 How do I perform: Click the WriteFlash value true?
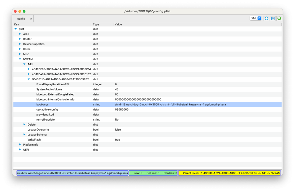point(117,140)
